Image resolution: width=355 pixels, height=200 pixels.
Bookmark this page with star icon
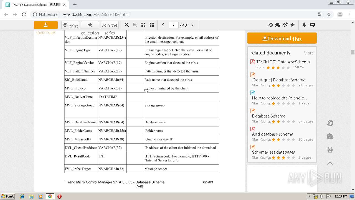329,14
